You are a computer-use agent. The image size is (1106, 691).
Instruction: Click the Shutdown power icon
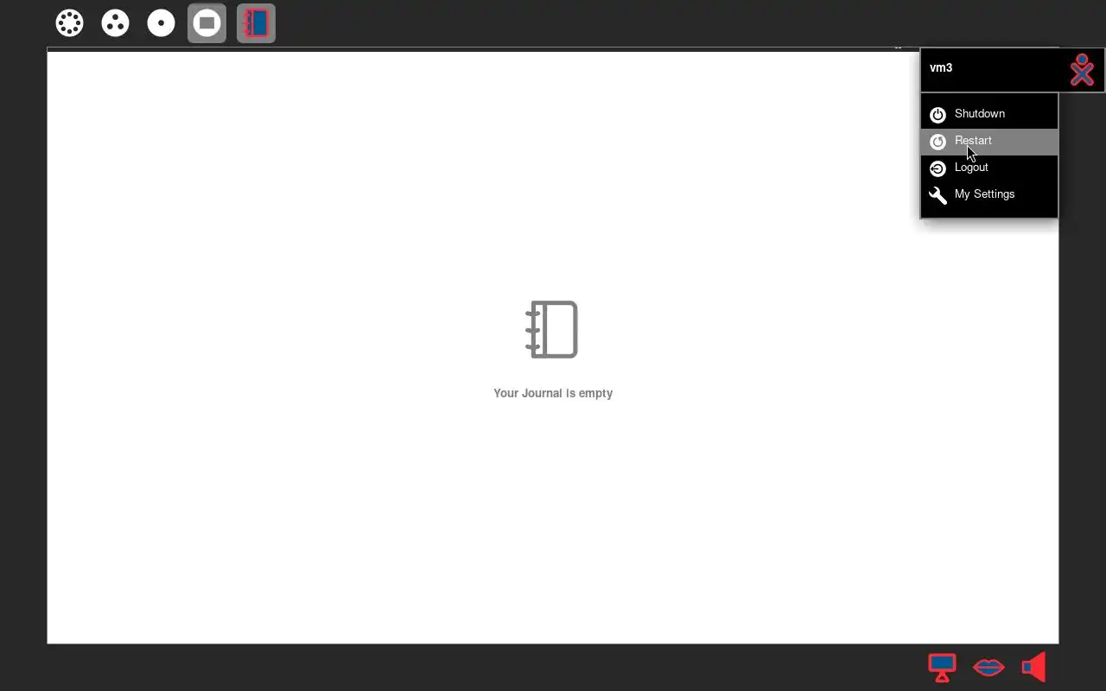coord(938,115)
